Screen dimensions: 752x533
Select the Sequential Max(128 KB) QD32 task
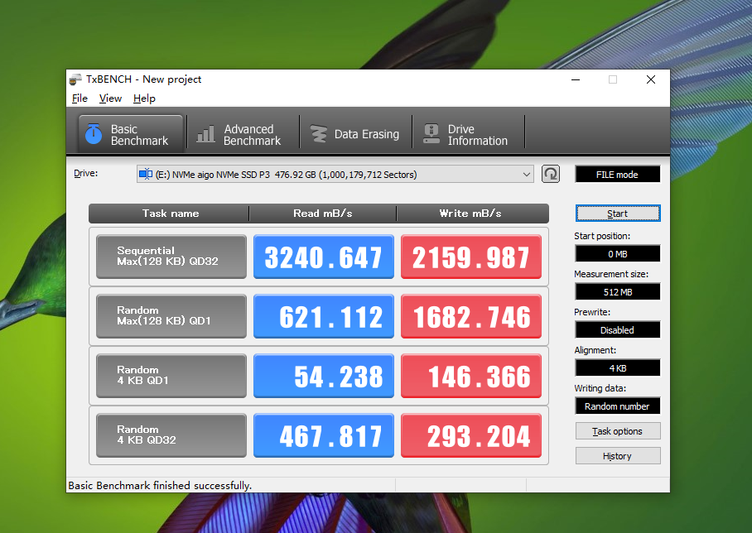171,257
